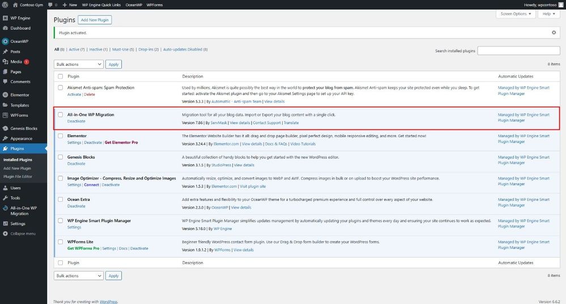Expand the Help dropdown tab
This screenshot has height=304, width=566.
point(548,14)
